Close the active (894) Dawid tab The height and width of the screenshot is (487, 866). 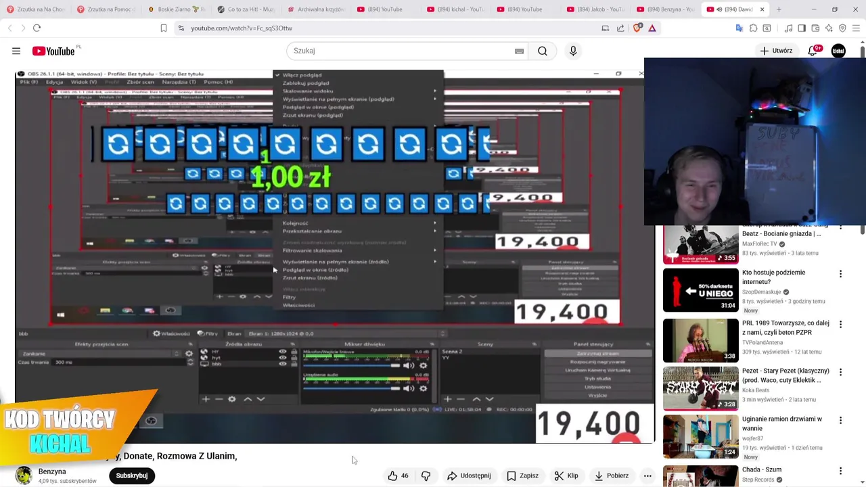(762, 9)
